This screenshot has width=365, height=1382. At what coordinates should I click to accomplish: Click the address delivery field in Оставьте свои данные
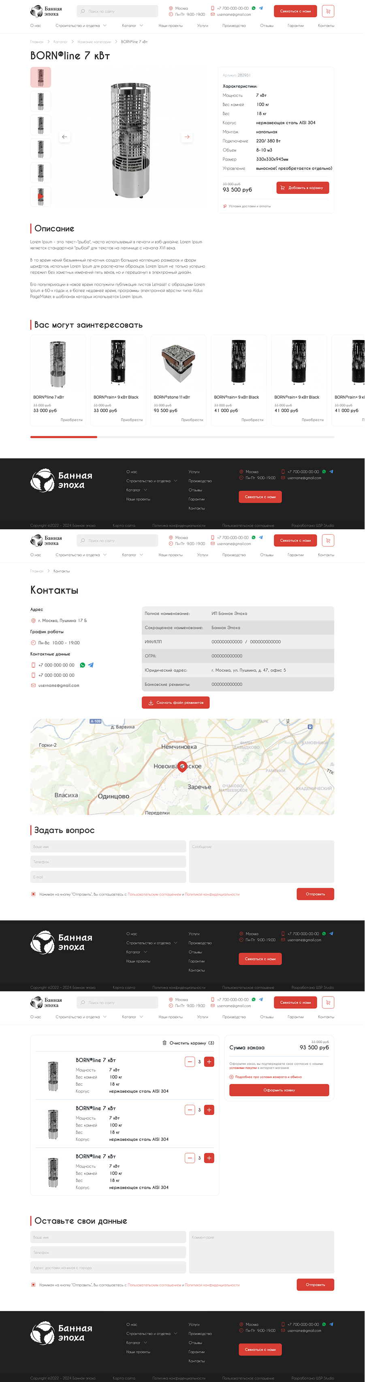coord(108,1268)
